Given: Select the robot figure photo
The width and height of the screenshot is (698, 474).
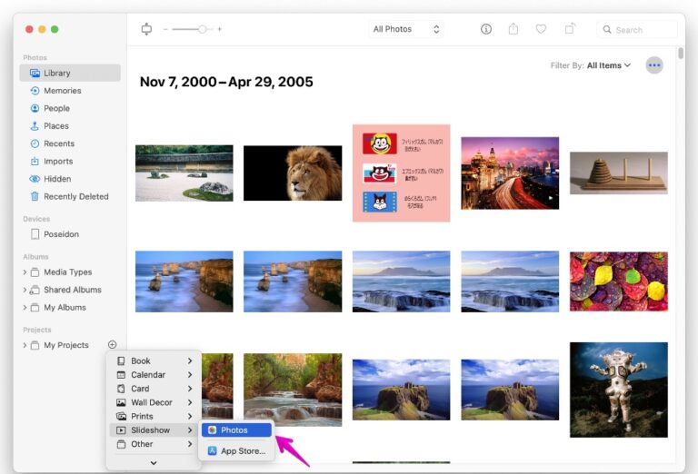Looking at the screenshot, I should (x=619, y=390).
